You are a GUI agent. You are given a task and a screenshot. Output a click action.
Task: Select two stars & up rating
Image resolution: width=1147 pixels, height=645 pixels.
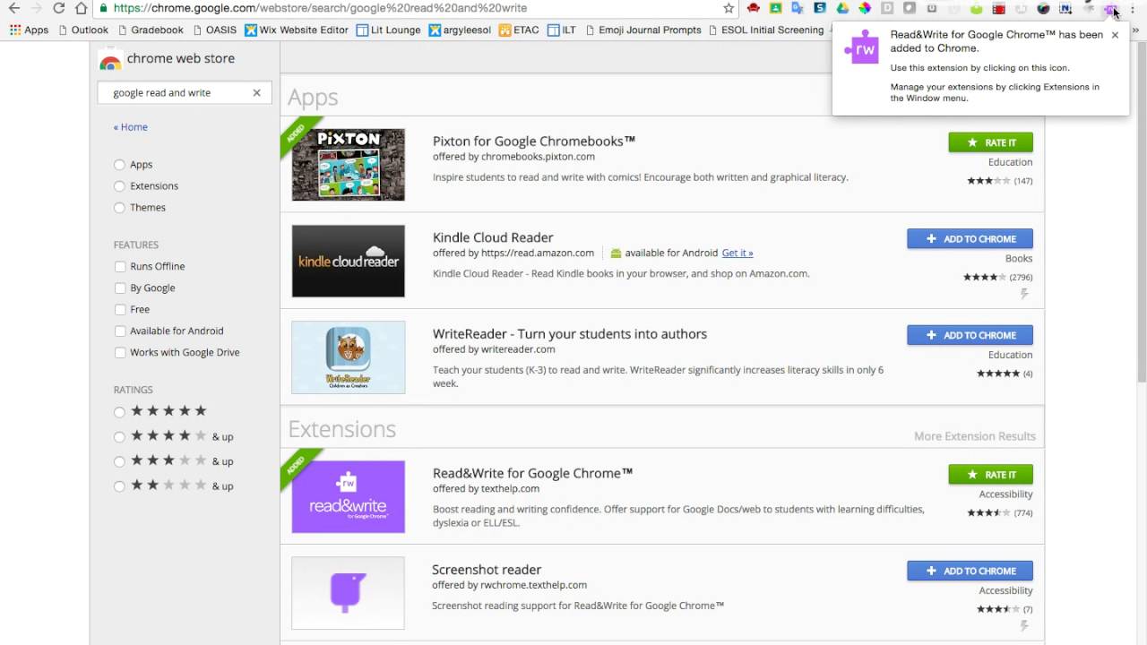(119, 486)
